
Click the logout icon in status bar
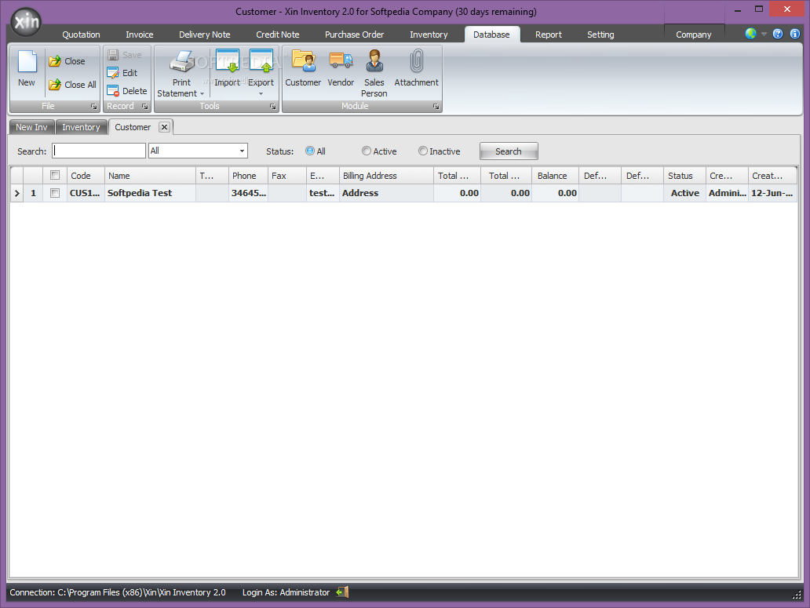(342, 592)
